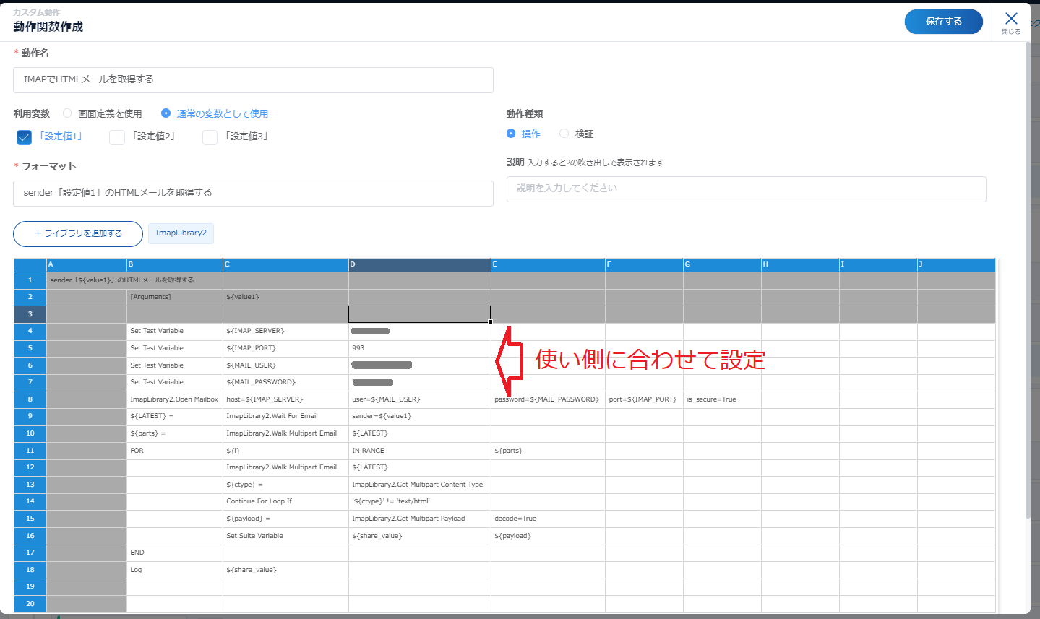Select row 11 header
This screenshot has height=619, width=1040.
pos(30,451)
